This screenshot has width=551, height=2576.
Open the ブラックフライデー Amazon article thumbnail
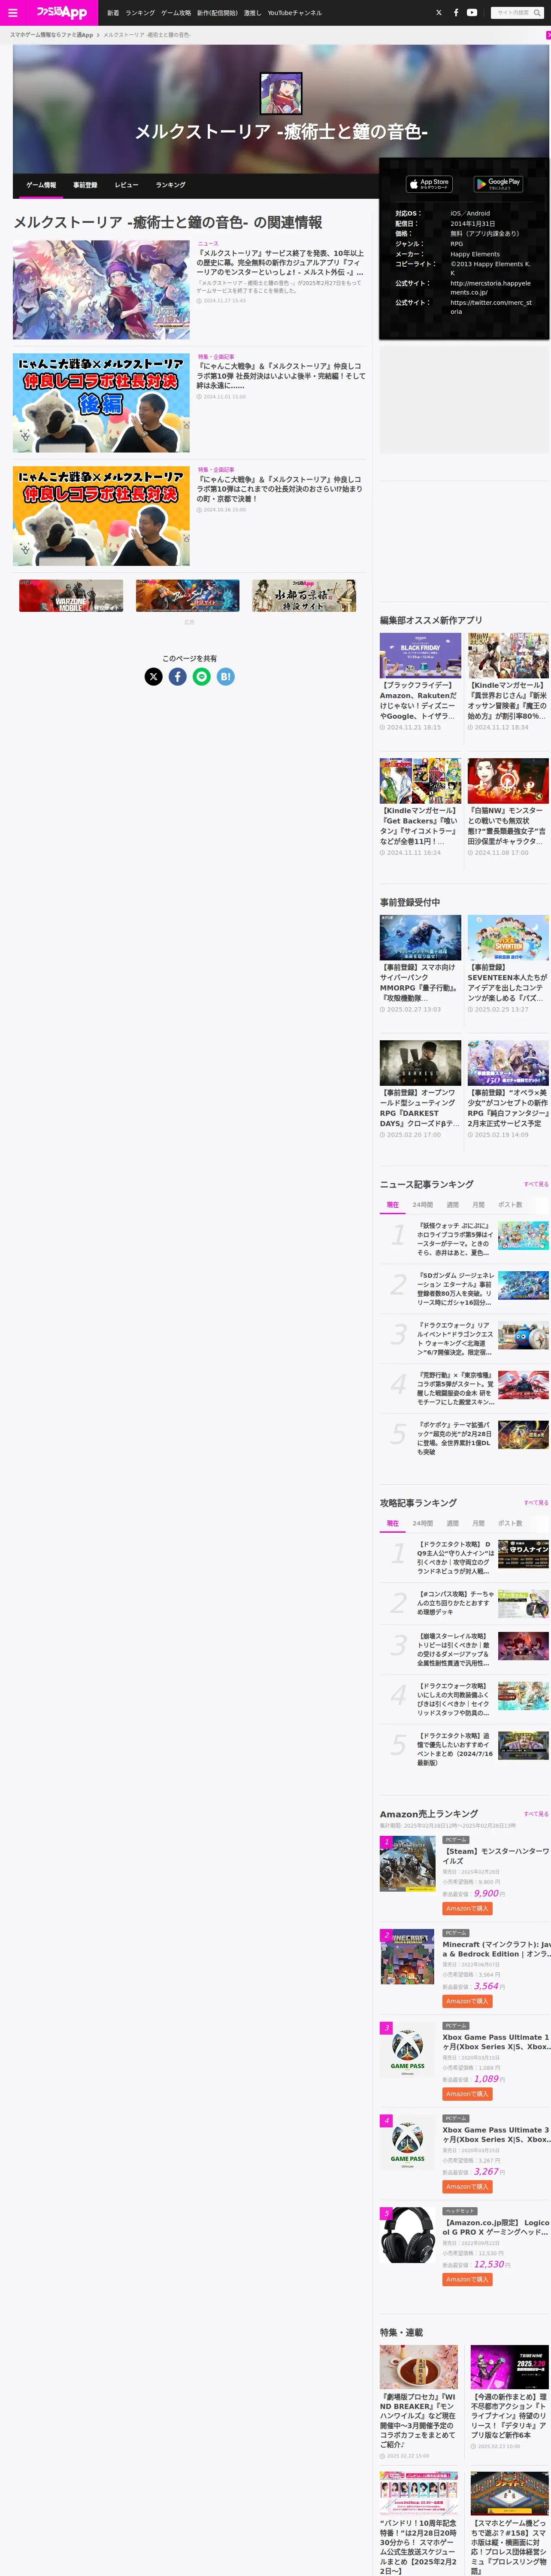pyautogui.click(x=420, y=656)
